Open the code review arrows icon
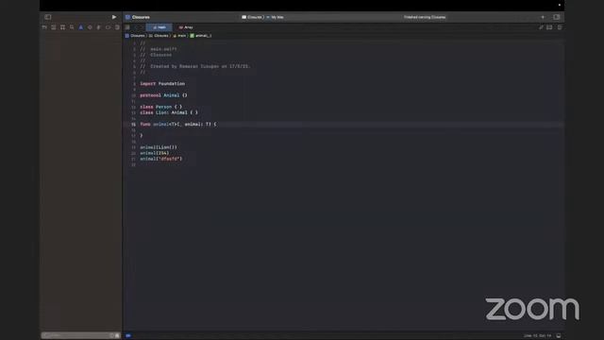This screenshot has height=340, width=604. (x=541, y=27)
